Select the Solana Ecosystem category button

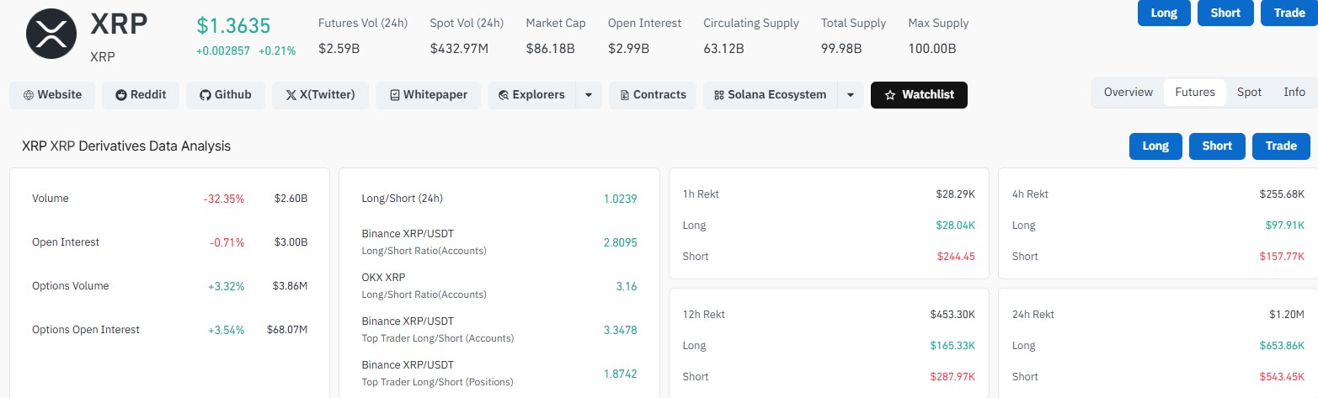(x=771, y=95)
